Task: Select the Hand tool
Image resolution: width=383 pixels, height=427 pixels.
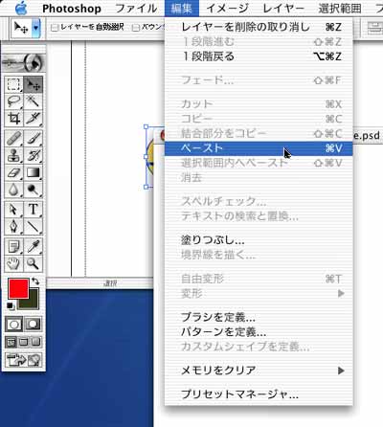Action: click(x=13, y=263)
